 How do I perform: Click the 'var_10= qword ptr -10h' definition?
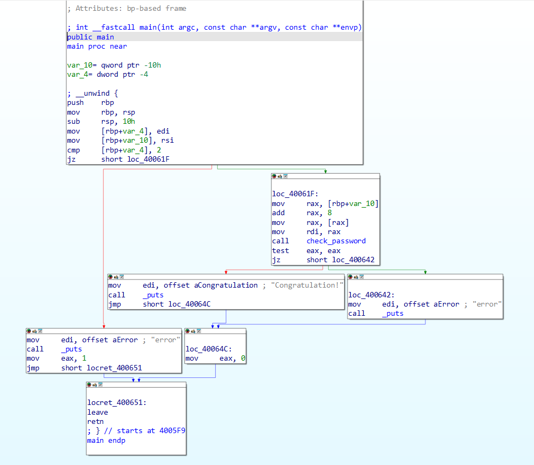[x=114, y=65]
